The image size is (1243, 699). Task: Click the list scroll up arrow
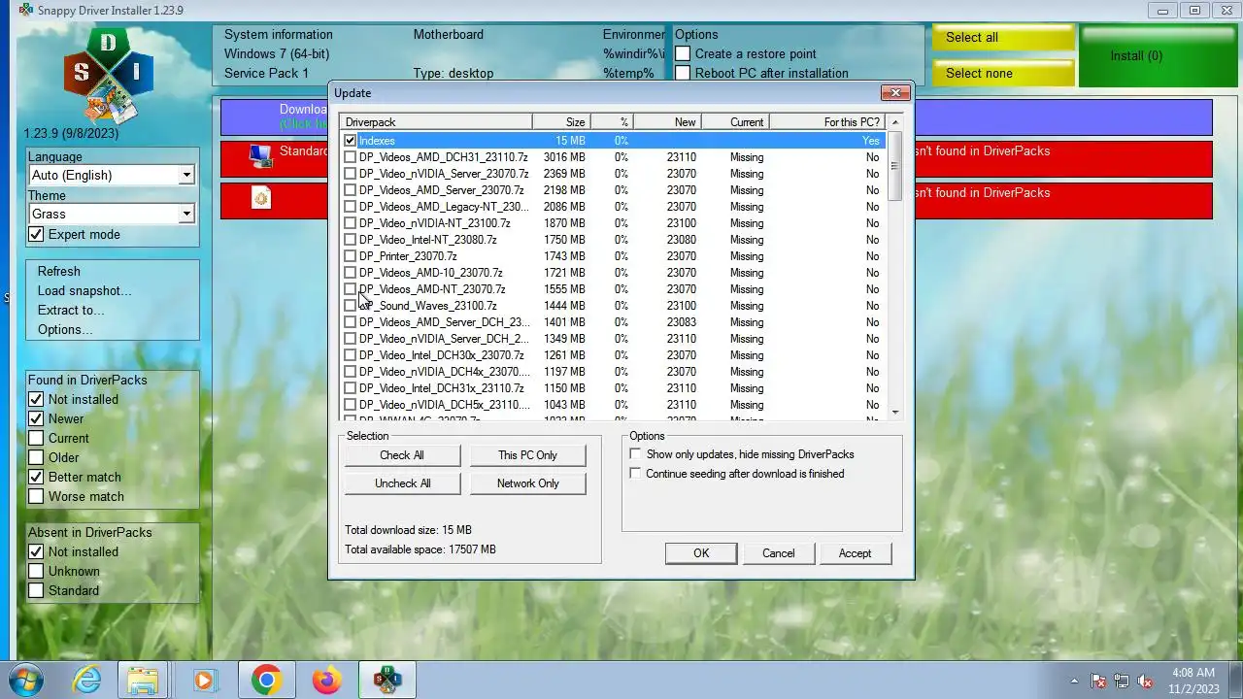tap(895, 122)
